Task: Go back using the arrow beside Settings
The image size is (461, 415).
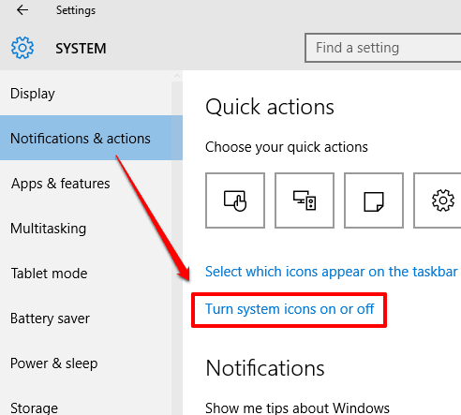Action: click(22, 10)
